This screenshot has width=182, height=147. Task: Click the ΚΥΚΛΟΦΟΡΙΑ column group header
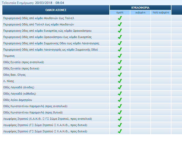(140, 8)
